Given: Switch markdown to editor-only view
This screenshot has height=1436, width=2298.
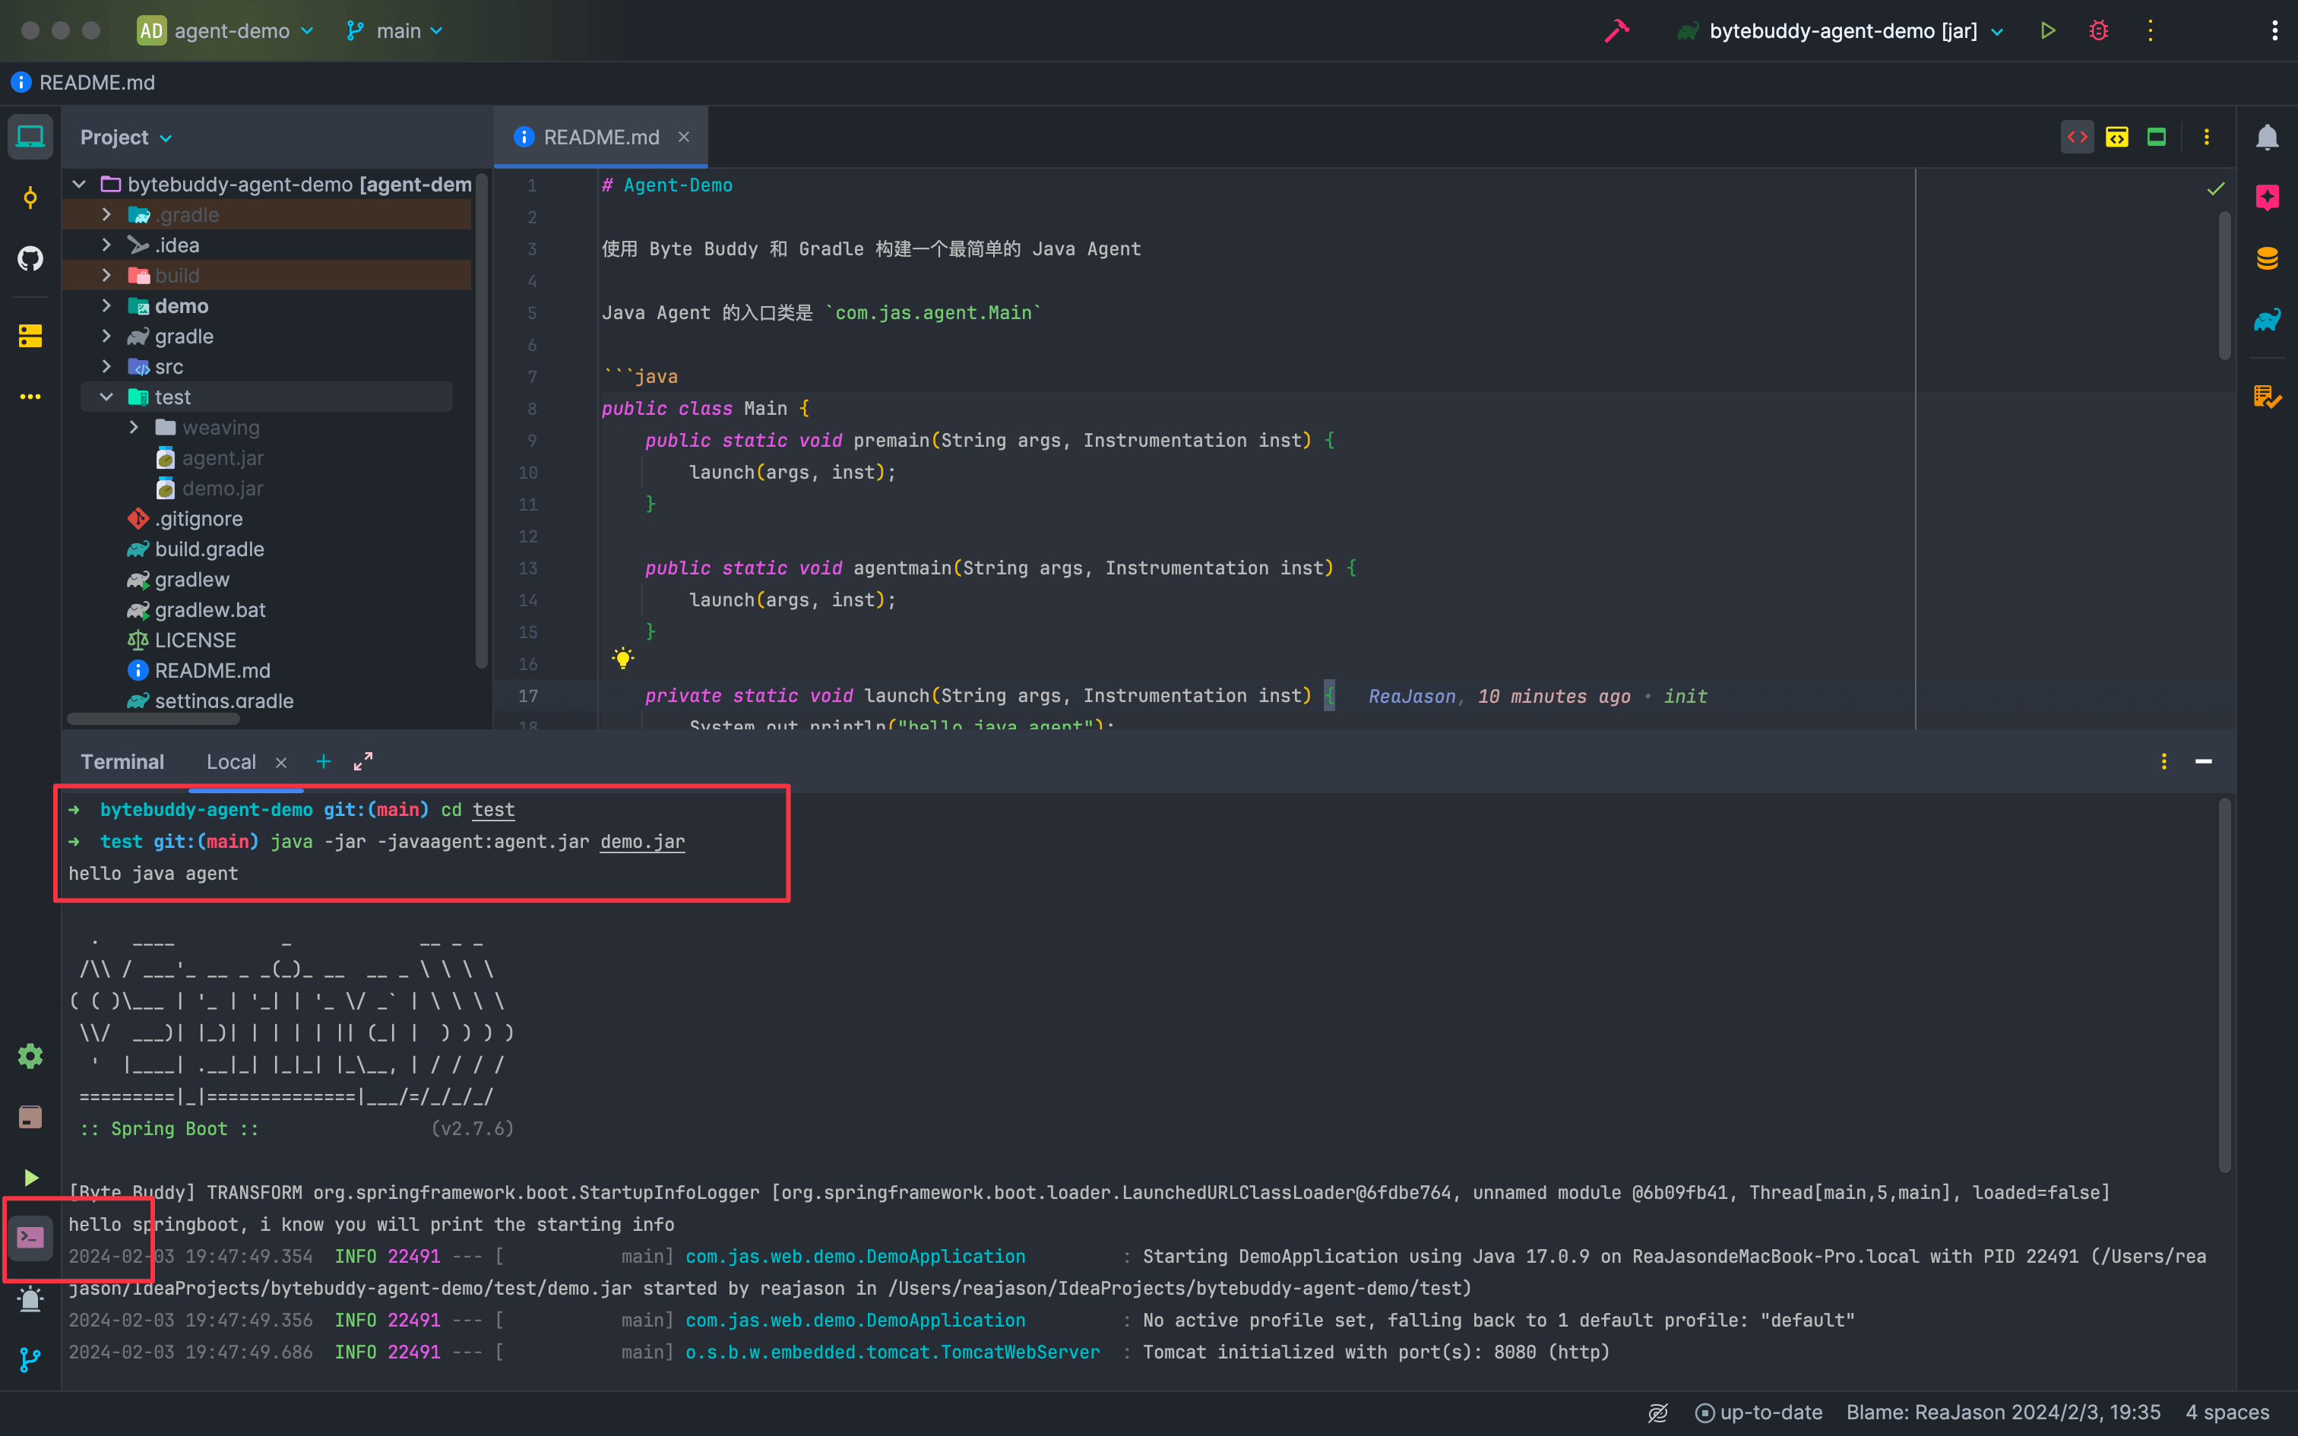Looking at the screenshot, I should pyautogui.click(x=2077, y=138).
